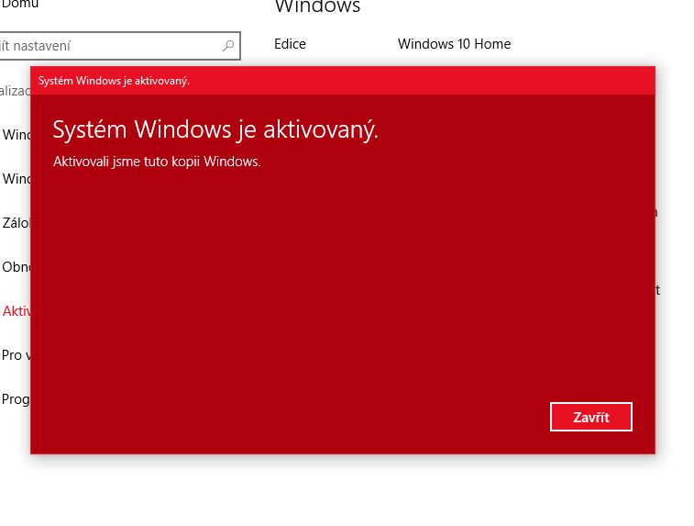Click the 'Aktivovali jsme tuto kopii Windows.' message
Image resolution: width=694 pixels, height=526 pixels.
(157, 162)
